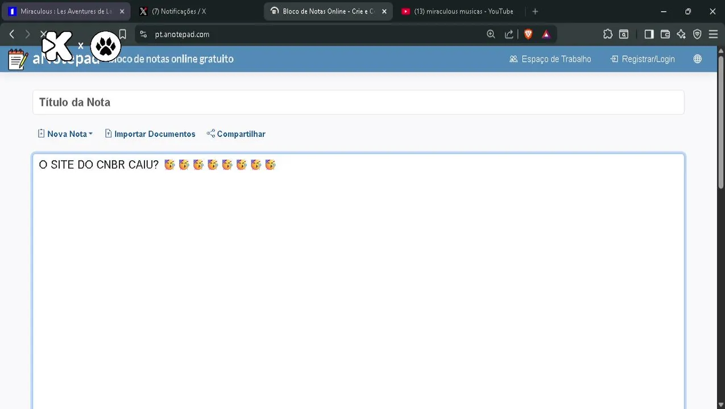Click the aNotepad notepad logo icon
This screenshot has width=725, height=409.
(18, 59)
